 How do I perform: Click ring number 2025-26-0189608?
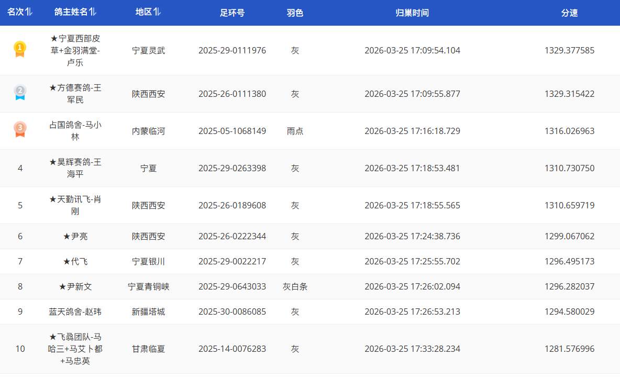coord(232,205)
